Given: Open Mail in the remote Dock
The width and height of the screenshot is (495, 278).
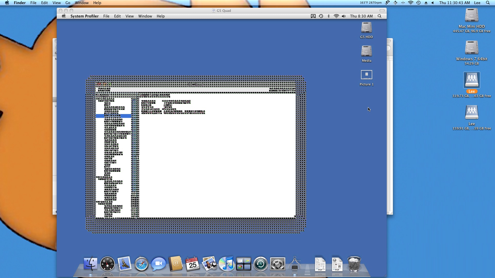Looking at the screenshot, I should pyautogui.click(x=125, y=264).
